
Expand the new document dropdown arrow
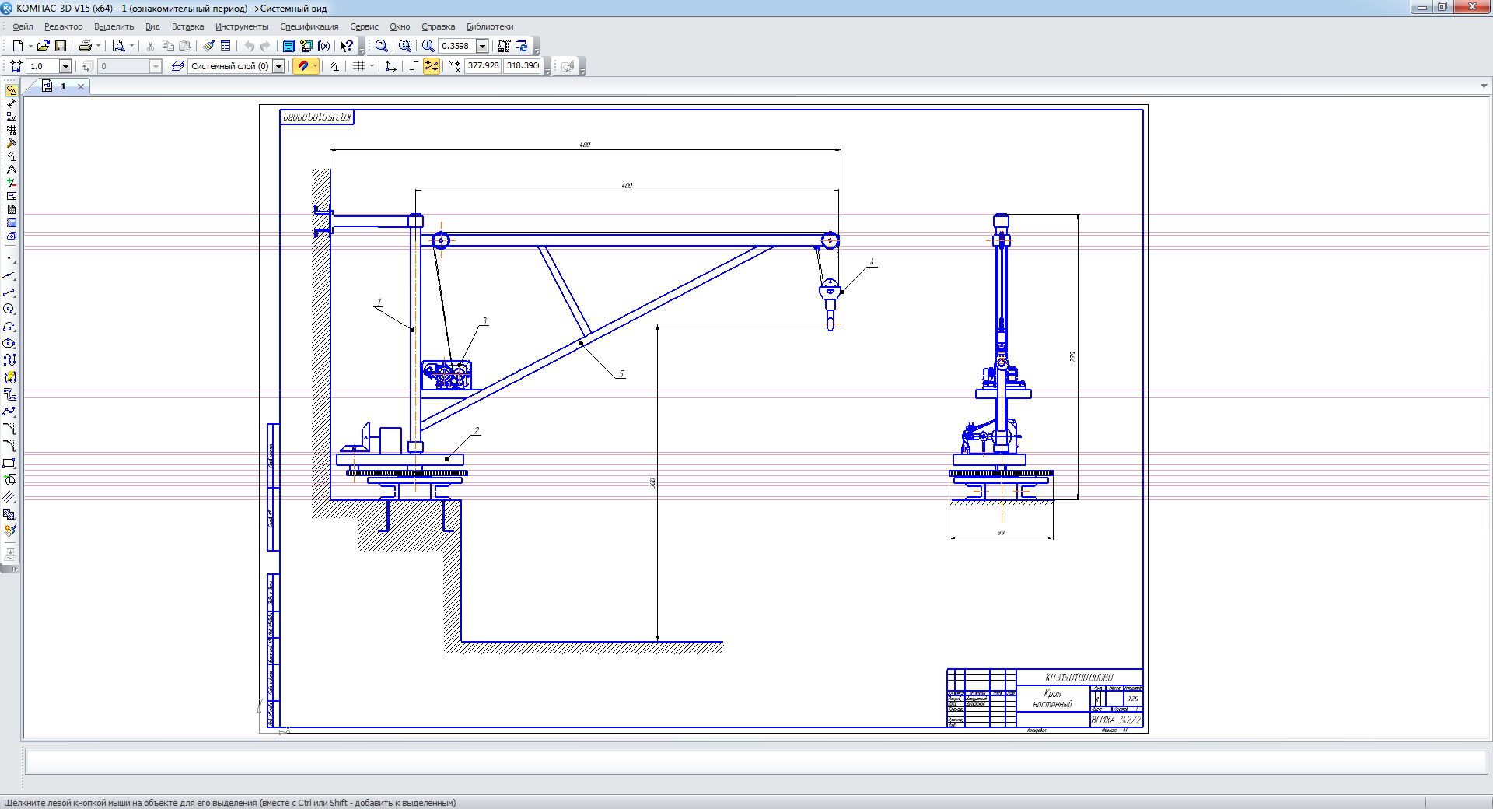tap(30, 46)
